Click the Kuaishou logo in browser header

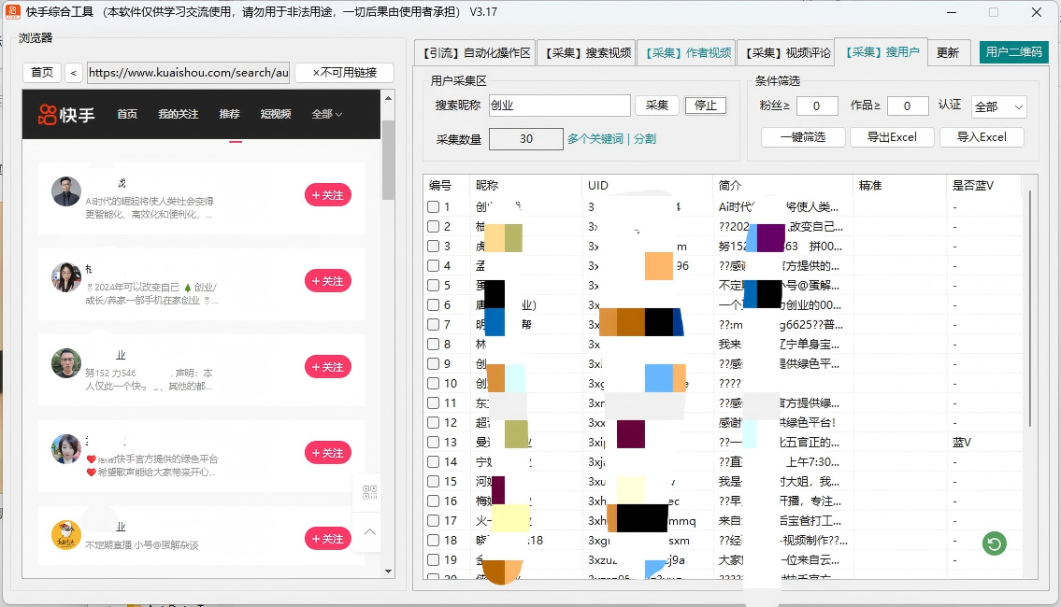pos(66,115)
